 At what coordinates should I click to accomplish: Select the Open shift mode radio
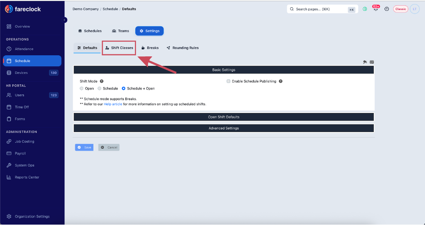[x=82, y=88]
